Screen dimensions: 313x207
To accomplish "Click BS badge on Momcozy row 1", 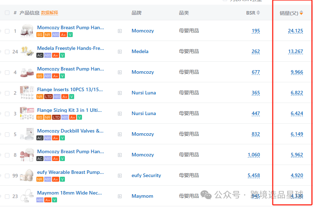I will tap(40, 35).
